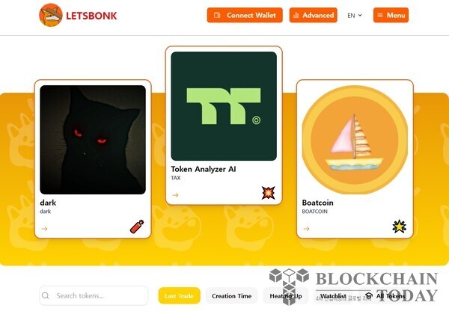The height and width of the screenshot is (317, 449).
Task: Select the Creation Time filter
Action: pyautogui.click(x=232, y=296)
